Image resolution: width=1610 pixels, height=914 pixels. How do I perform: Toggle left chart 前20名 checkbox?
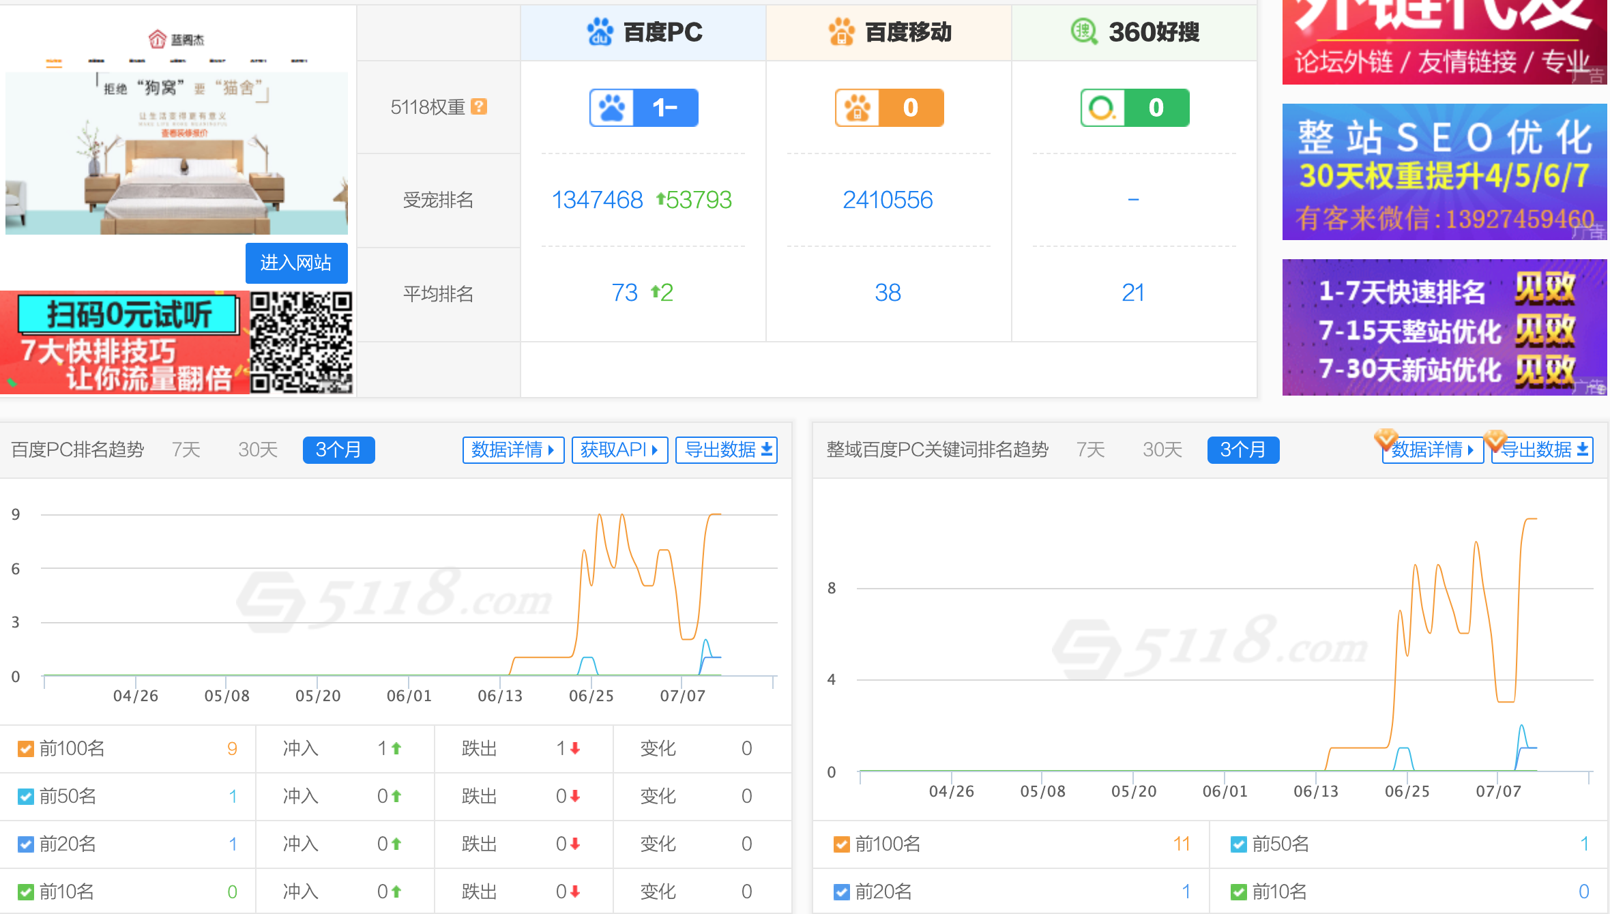[x=25, y=844]
